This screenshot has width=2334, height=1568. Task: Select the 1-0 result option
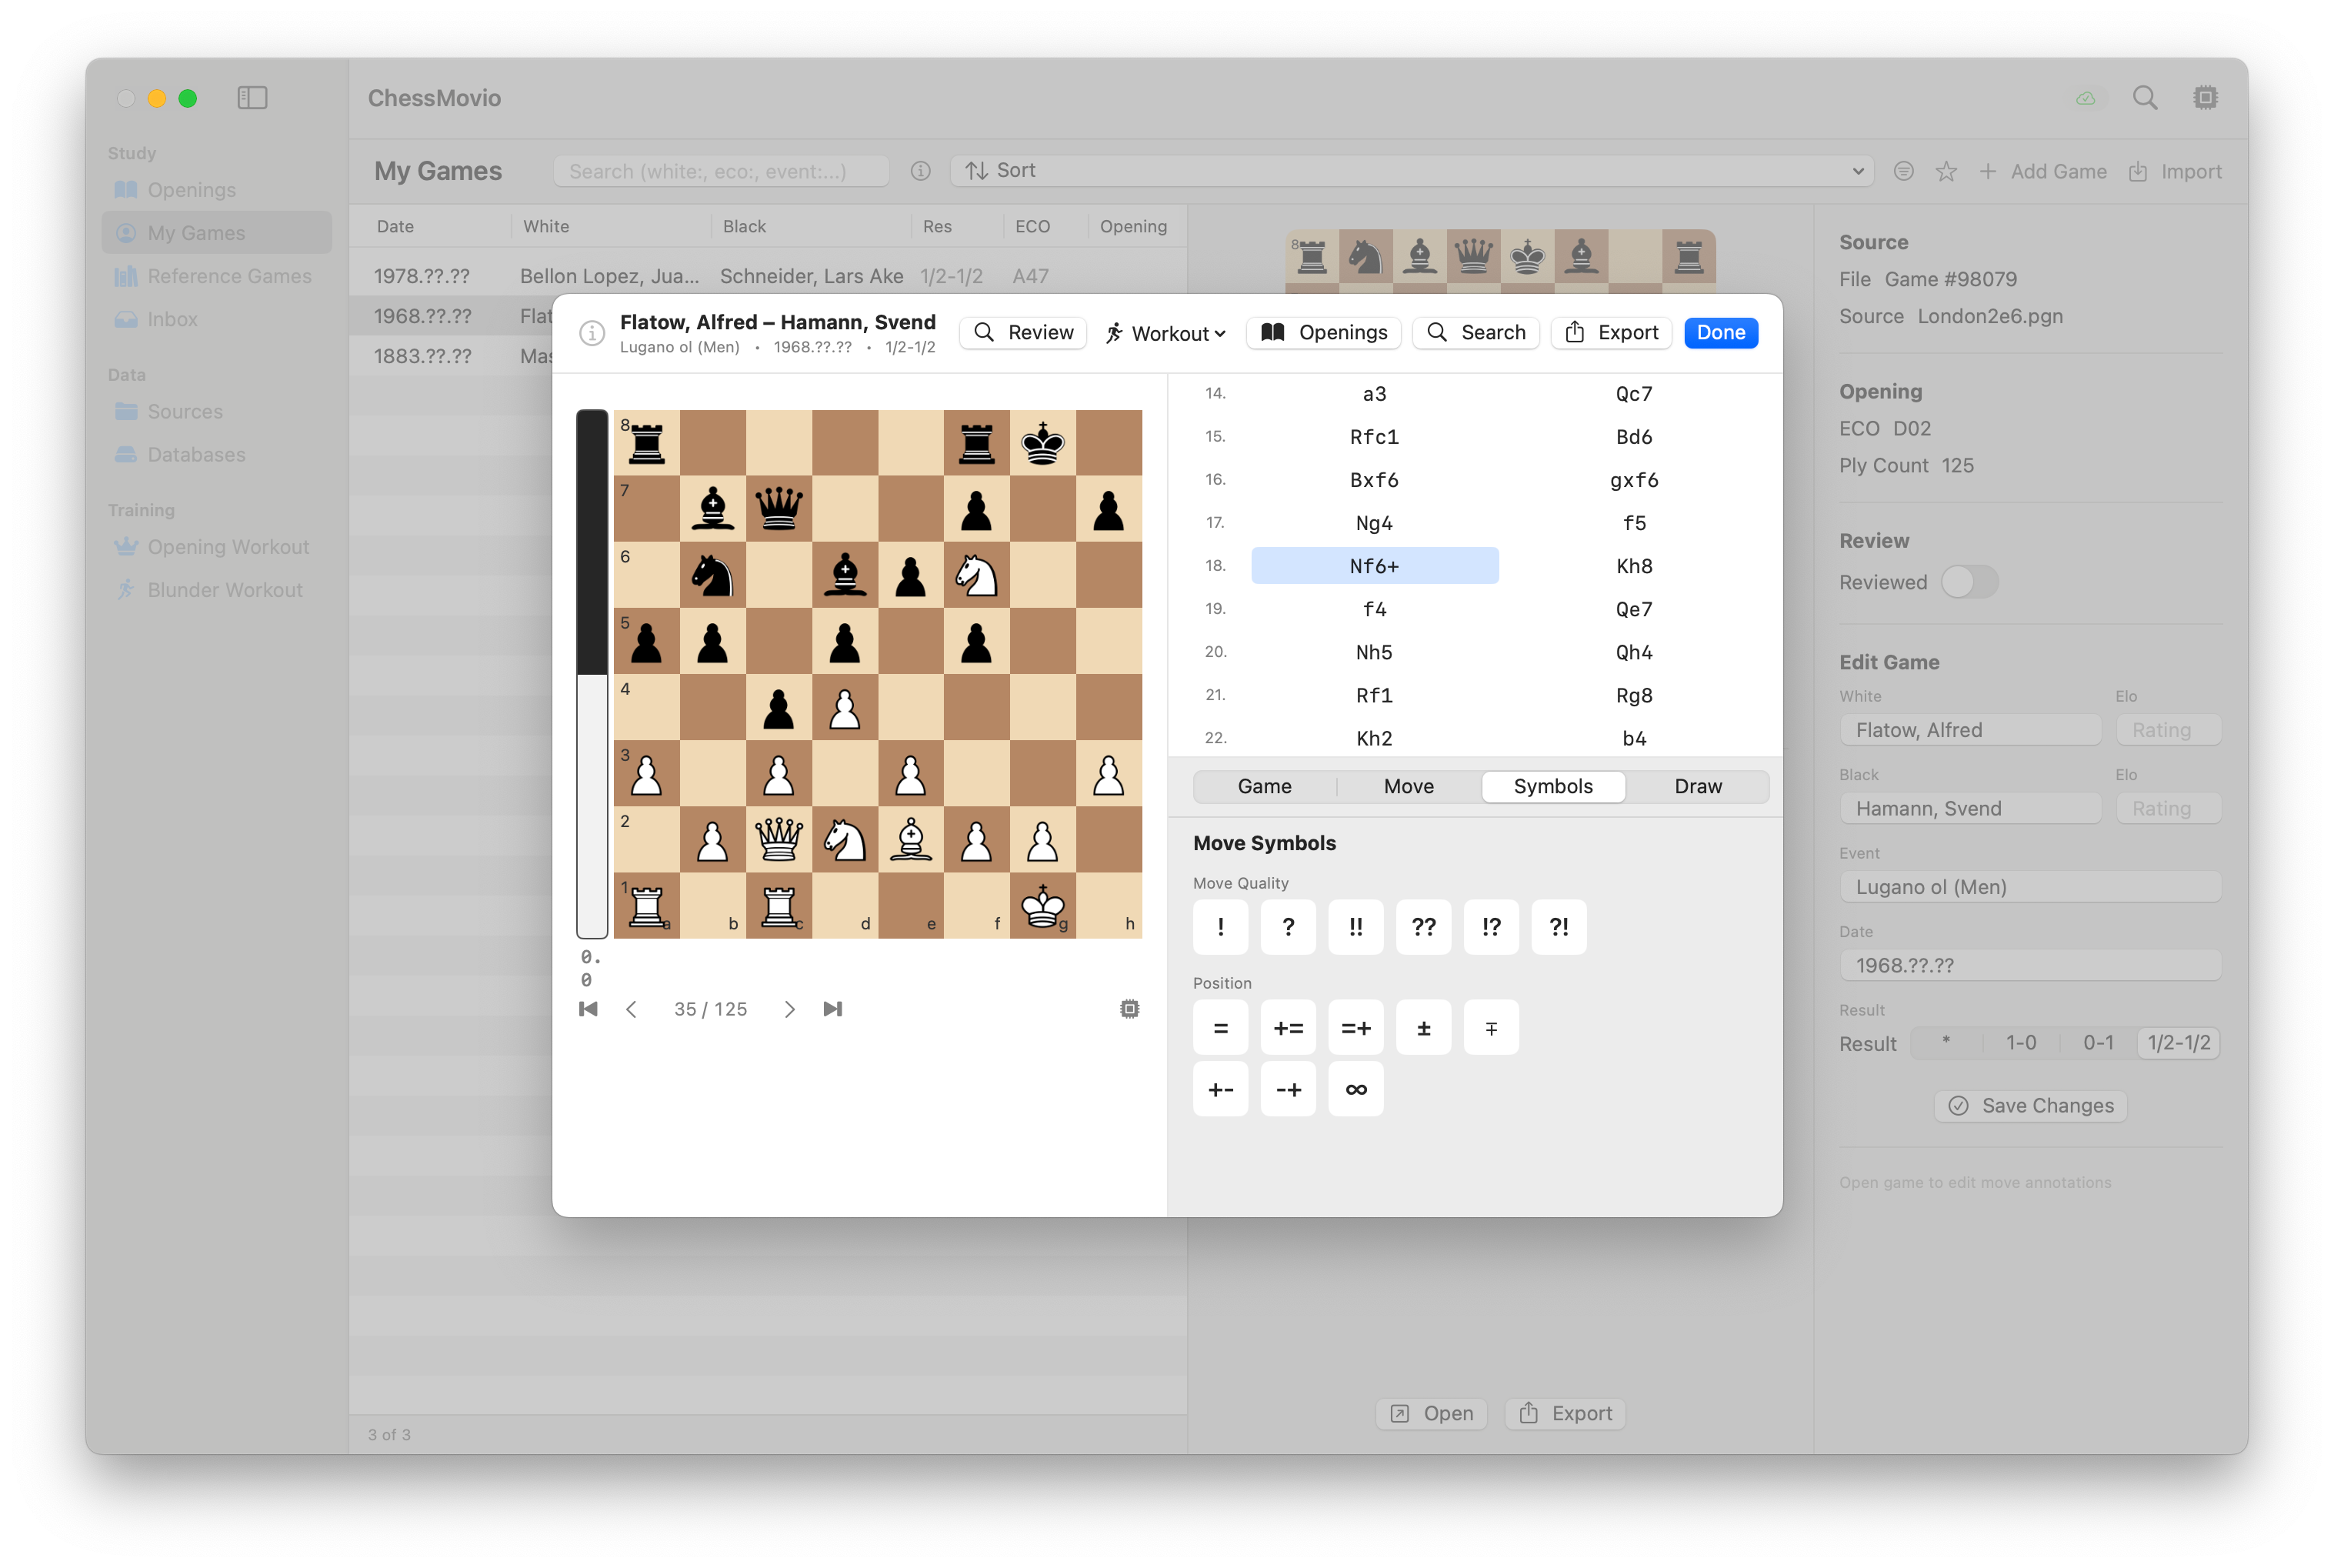coord(2021,1042)
